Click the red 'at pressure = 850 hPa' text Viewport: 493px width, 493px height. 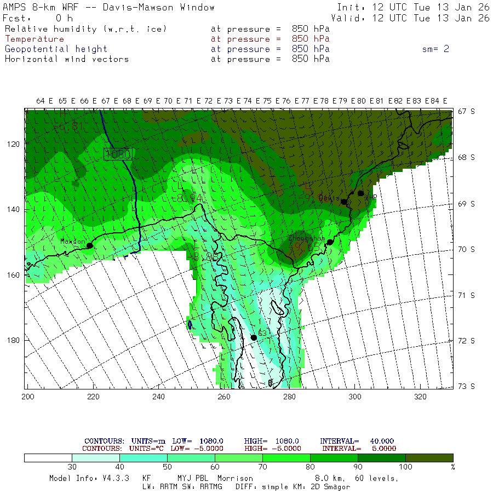[x=270, y=39]
